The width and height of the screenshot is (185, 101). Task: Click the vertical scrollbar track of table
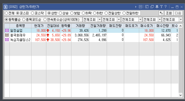pos(180,60)
